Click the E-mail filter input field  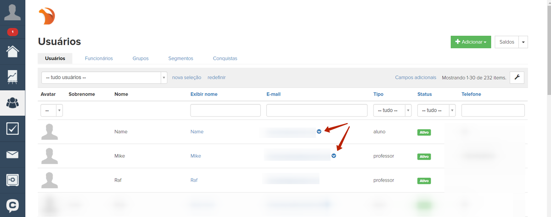pyautogui.click(x=317, y=110)
